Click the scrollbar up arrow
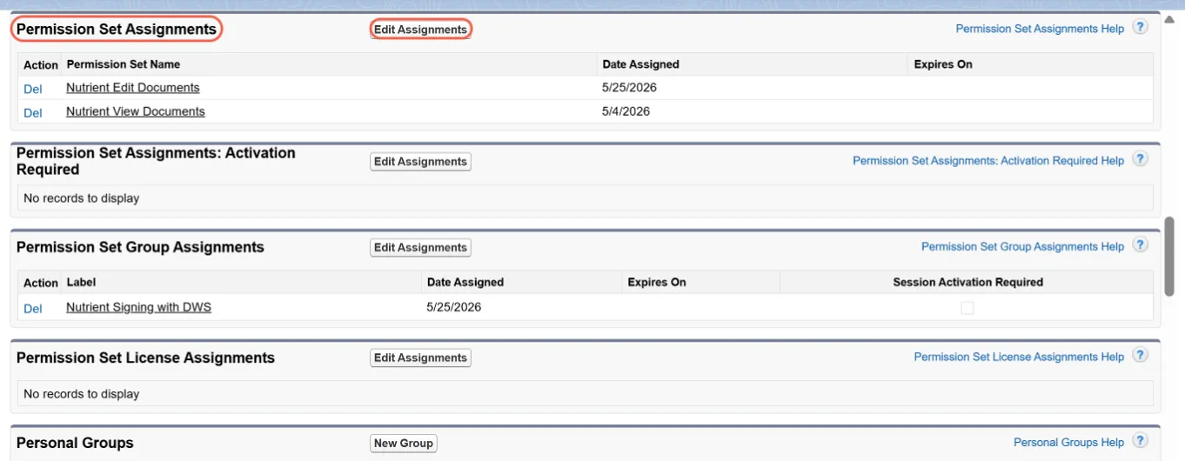 (1169, 19)
